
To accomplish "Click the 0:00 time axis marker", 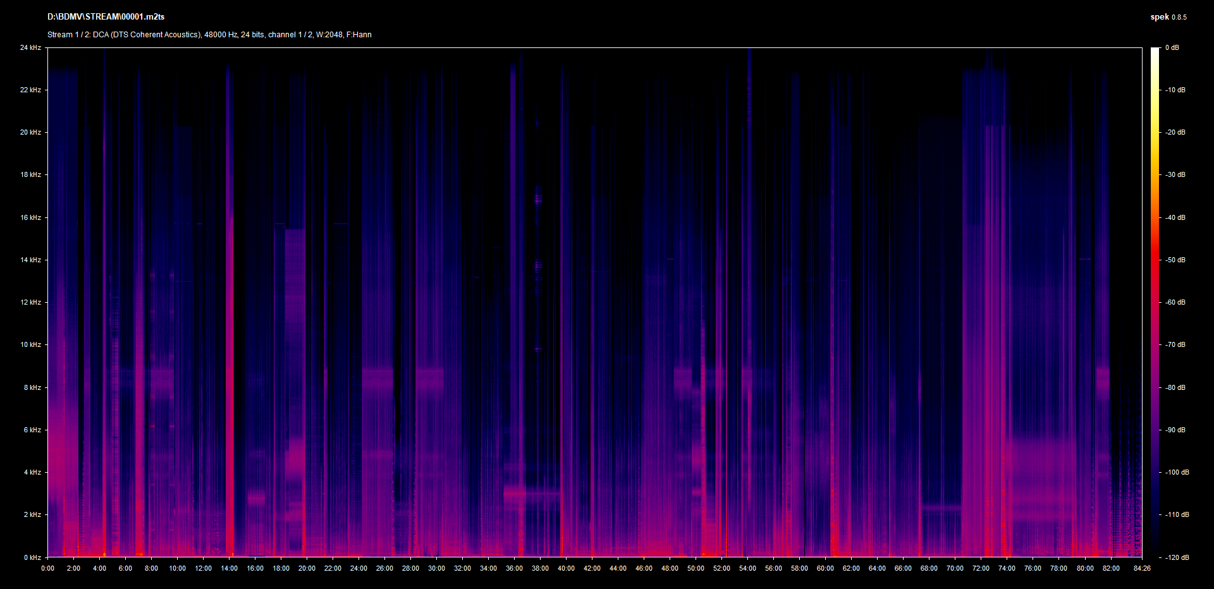I will 47,568.
